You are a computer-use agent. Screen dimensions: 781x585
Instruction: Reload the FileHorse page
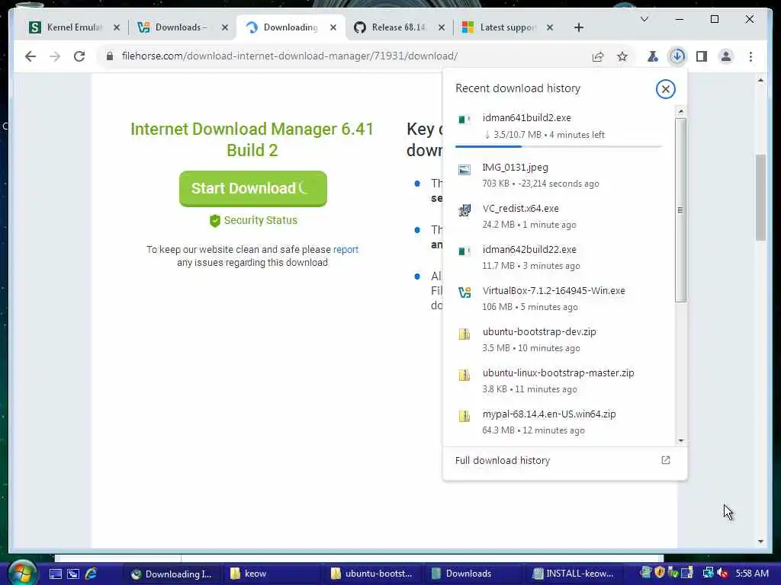pyautogui.click(x=79, y=56)
